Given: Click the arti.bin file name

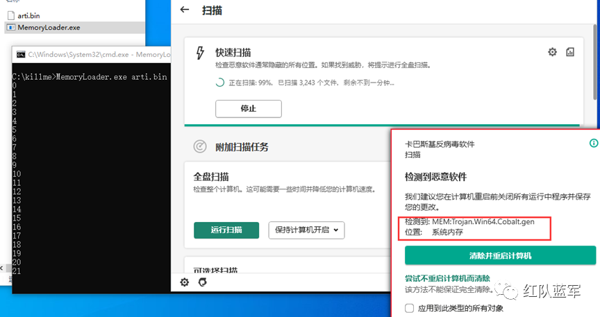Looking at the screenshot, I should tap(28, 16).
